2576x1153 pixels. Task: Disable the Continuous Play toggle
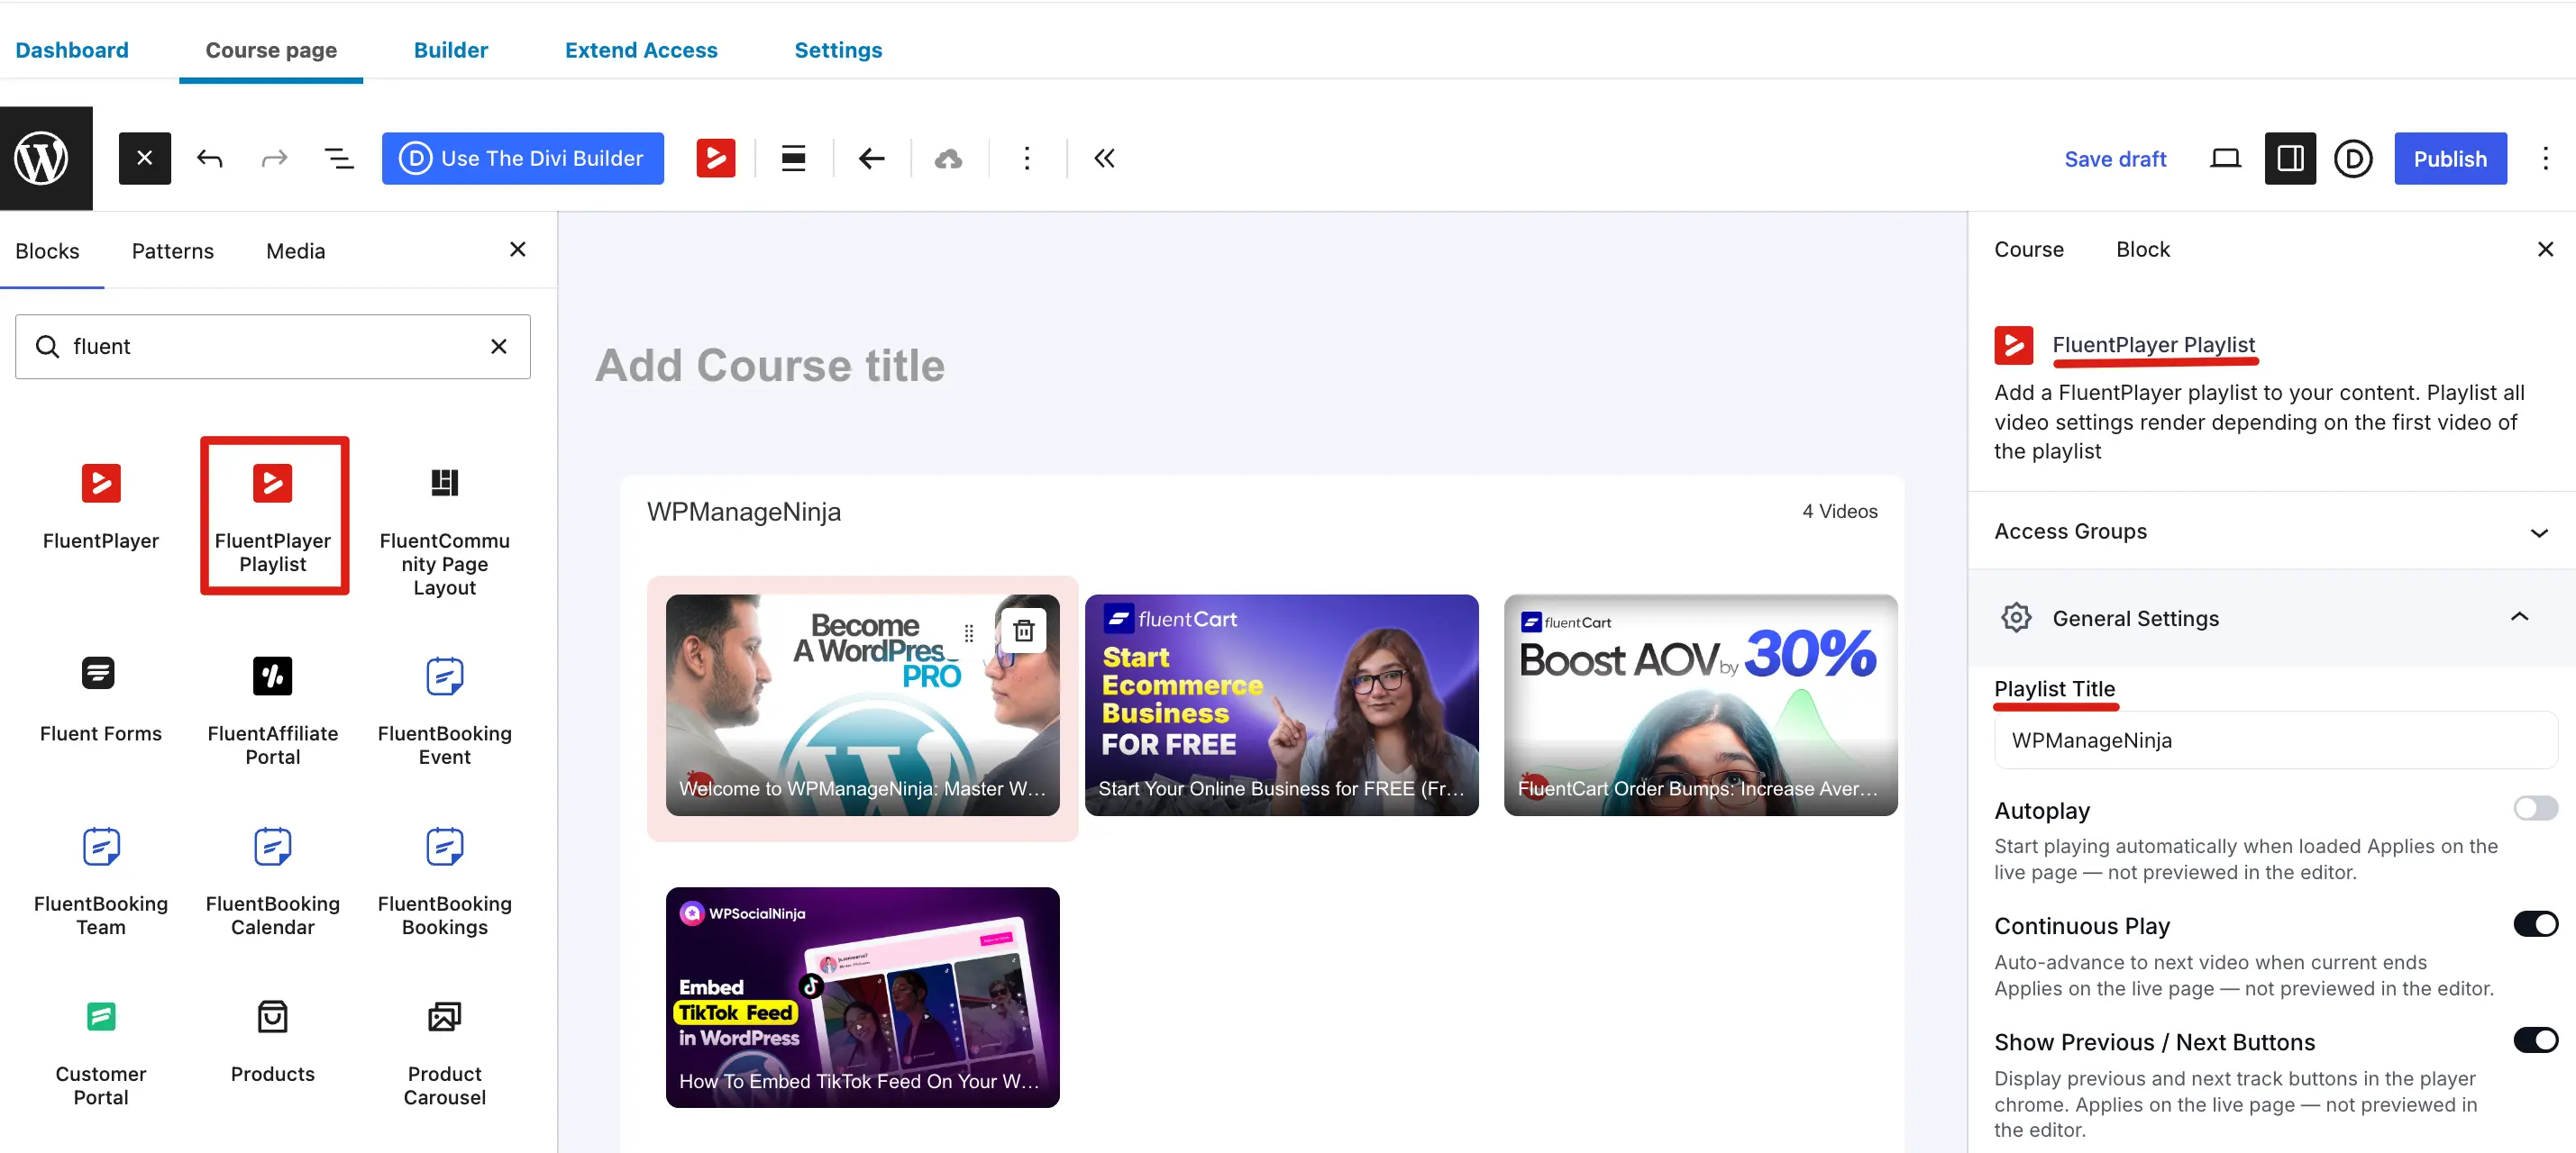[x=2535, y=924]
